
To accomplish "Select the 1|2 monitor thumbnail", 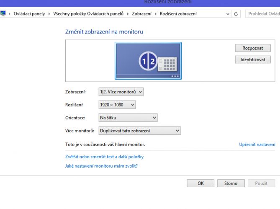I will (148, 61).
